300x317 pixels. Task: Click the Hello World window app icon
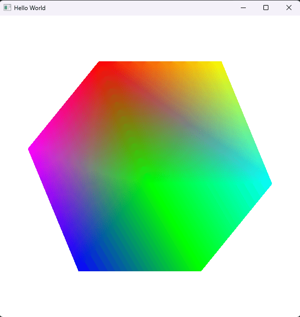7,8
